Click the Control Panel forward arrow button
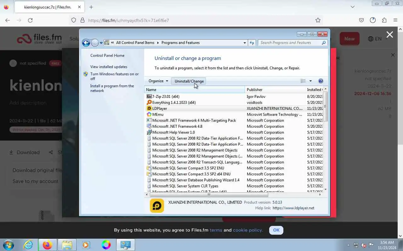 click(x=95, y=43)
